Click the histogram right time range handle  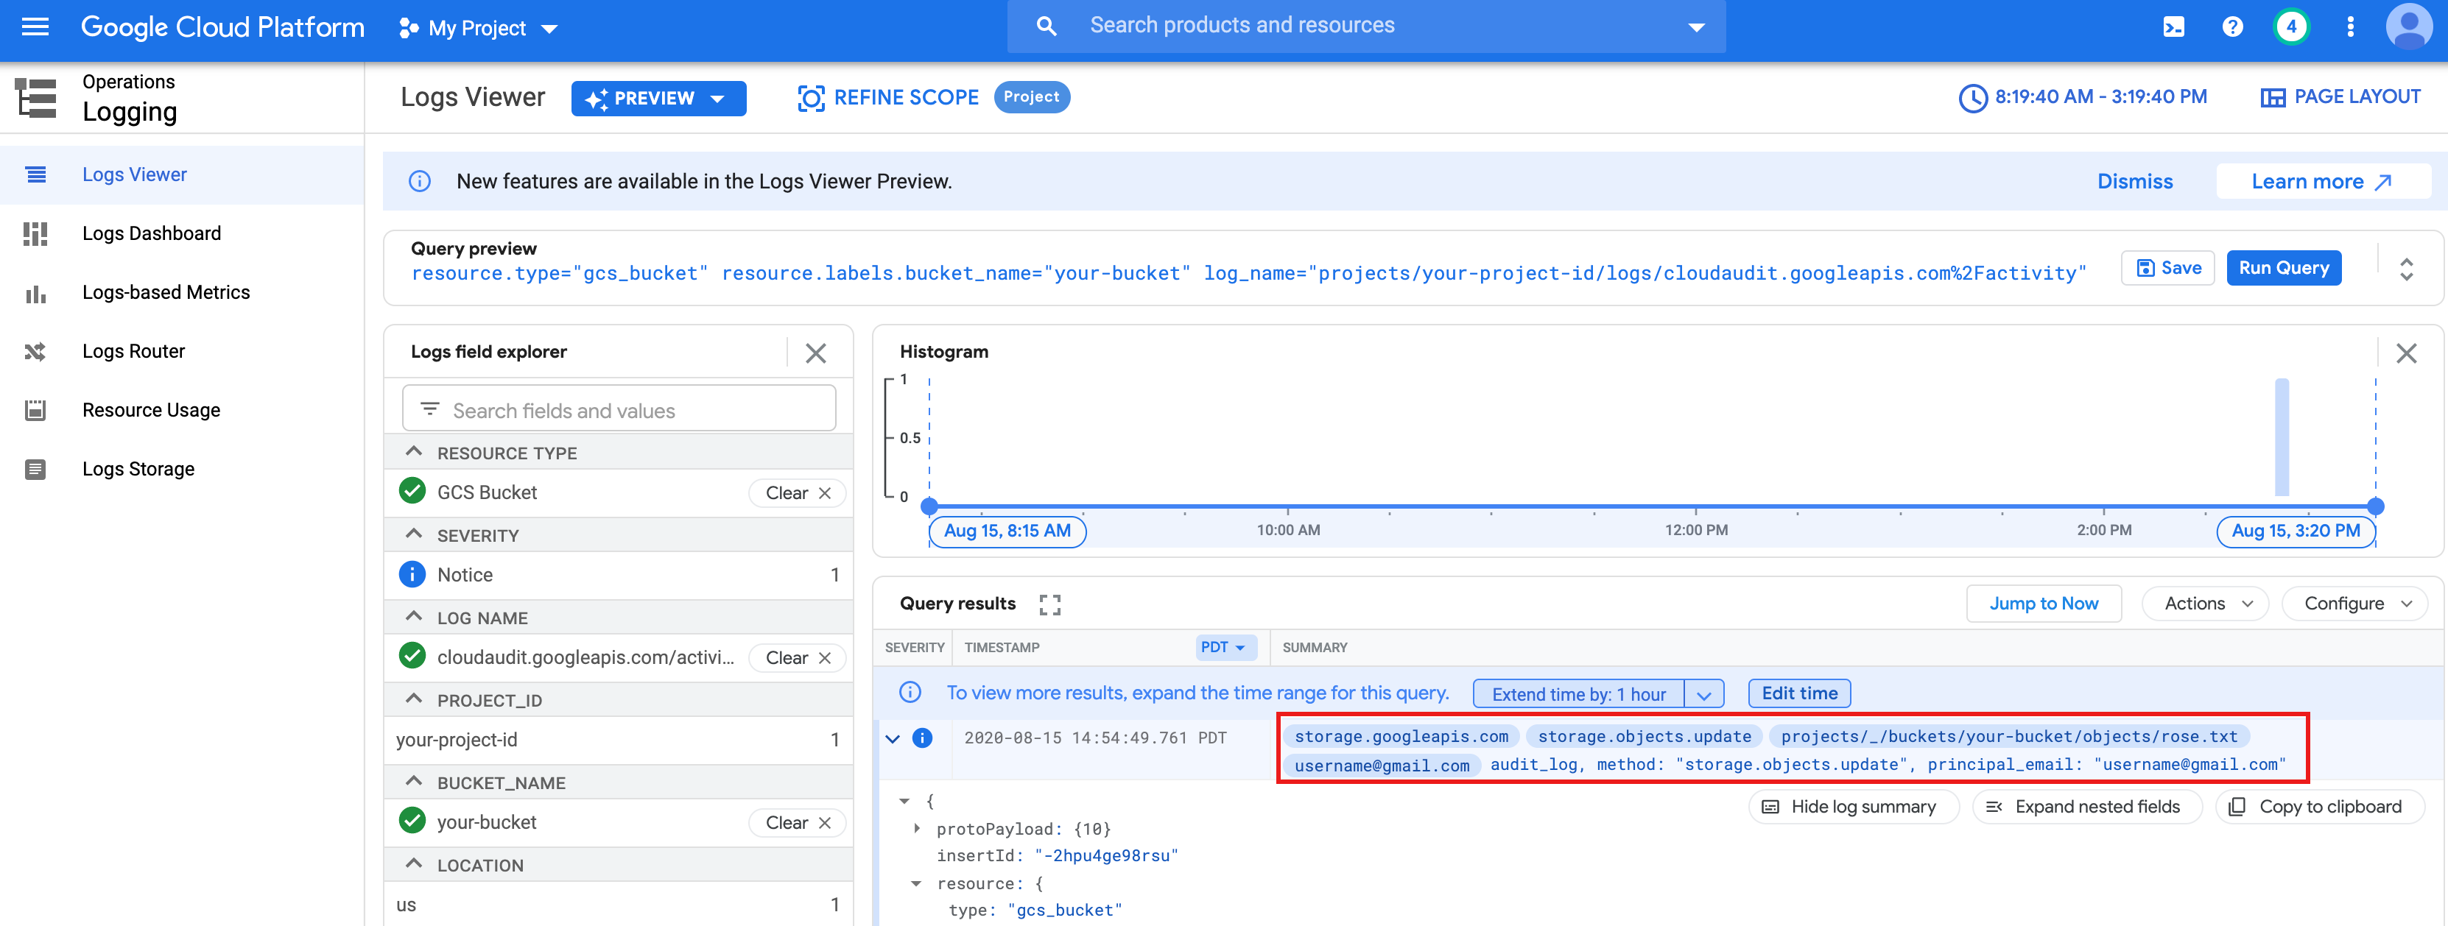2375,506
